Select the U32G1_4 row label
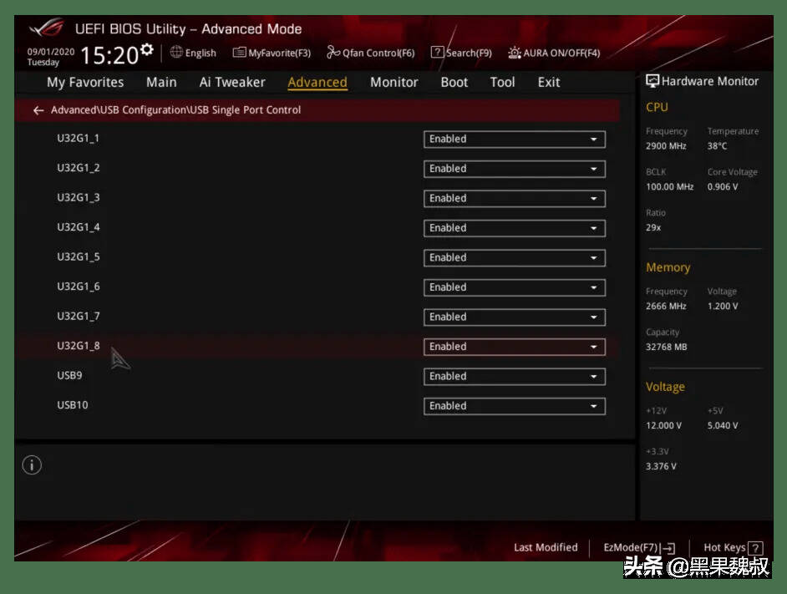This screenshot has width=787, height=594. point(79,227)
